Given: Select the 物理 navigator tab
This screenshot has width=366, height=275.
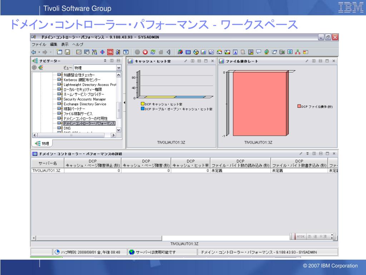Looking at the screenshot, I should tap(42, 143).
